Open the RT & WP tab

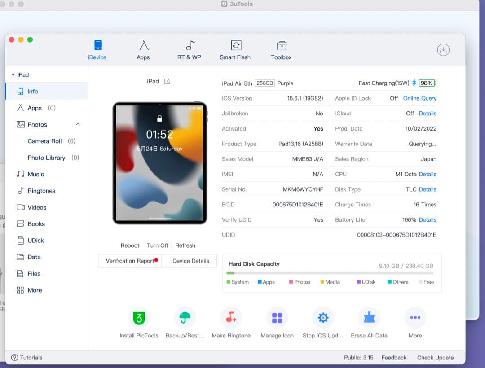(x=190, y=50)
